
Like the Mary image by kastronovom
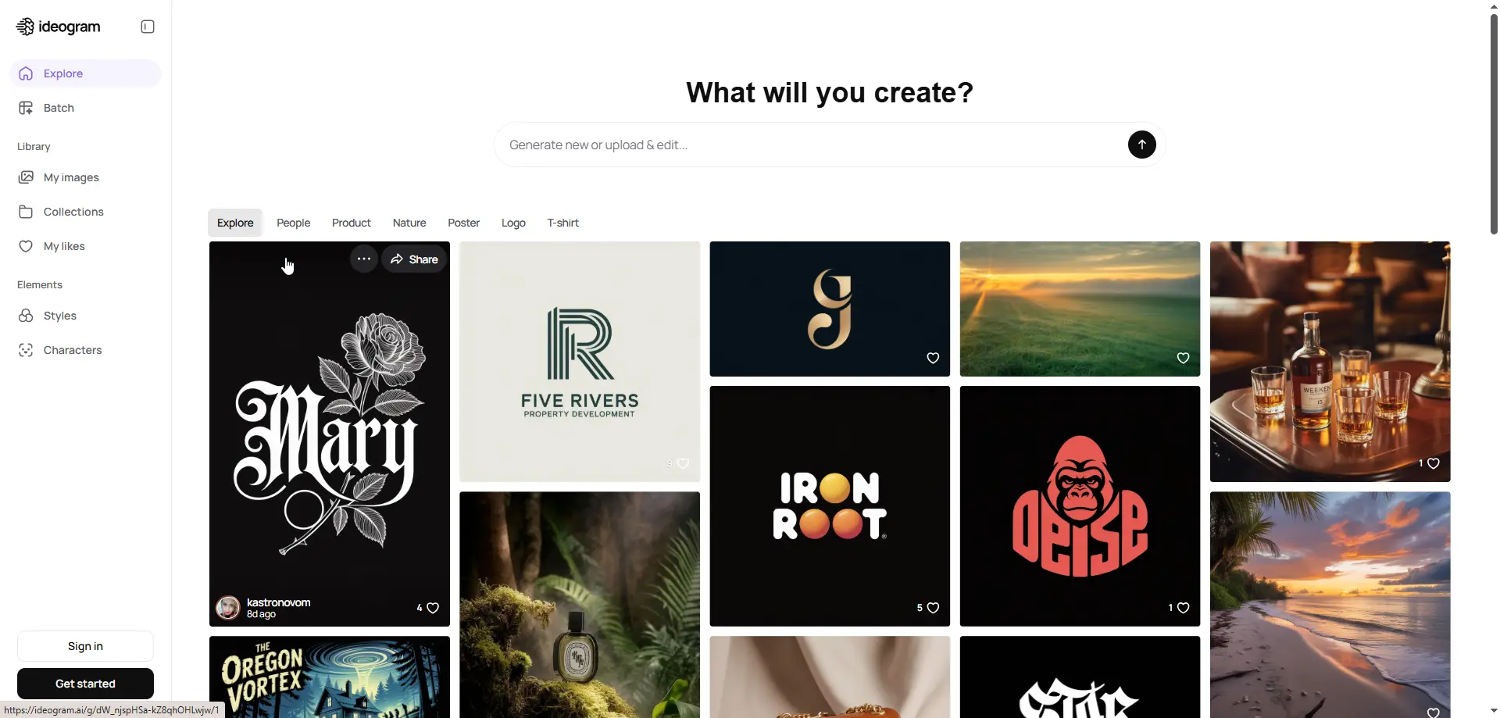[433, 608]
